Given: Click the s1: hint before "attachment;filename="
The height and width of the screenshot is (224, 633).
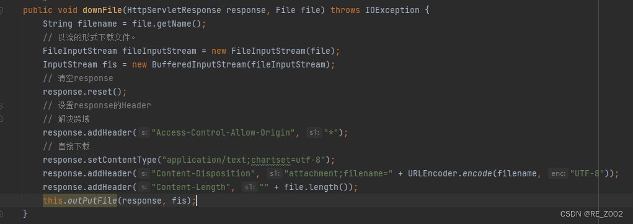Looking at the screenshot, I should coord(275,174).
